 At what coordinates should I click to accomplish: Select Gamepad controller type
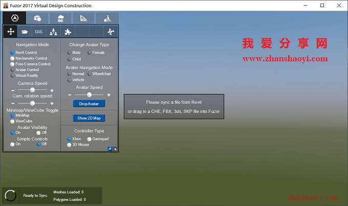[x=98, y=139]
